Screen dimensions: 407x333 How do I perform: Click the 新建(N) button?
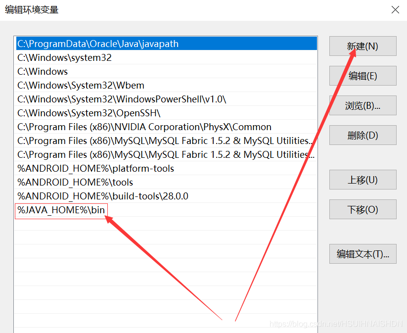362,46
